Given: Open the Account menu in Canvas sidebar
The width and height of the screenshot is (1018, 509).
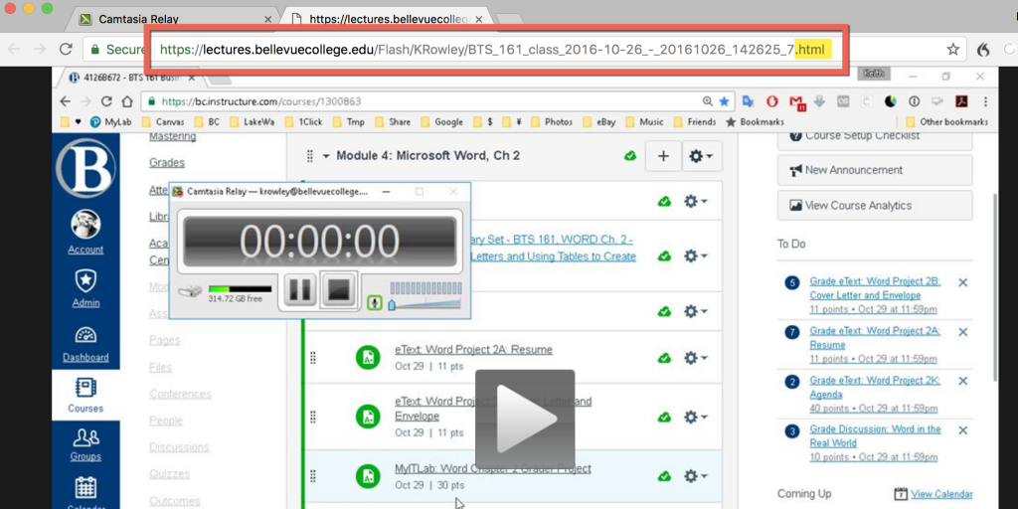Looking at the screenshot, I should 85,233.
